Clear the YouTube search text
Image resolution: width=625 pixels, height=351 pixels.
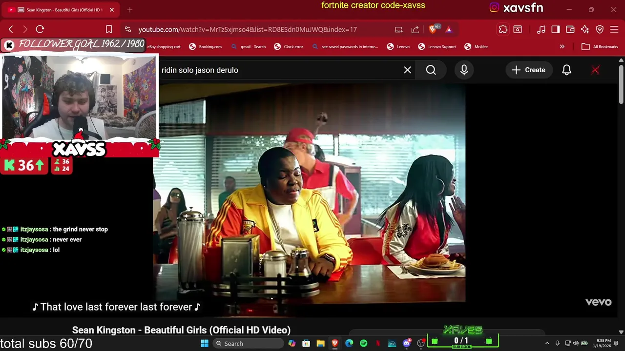tap(408, 70)
